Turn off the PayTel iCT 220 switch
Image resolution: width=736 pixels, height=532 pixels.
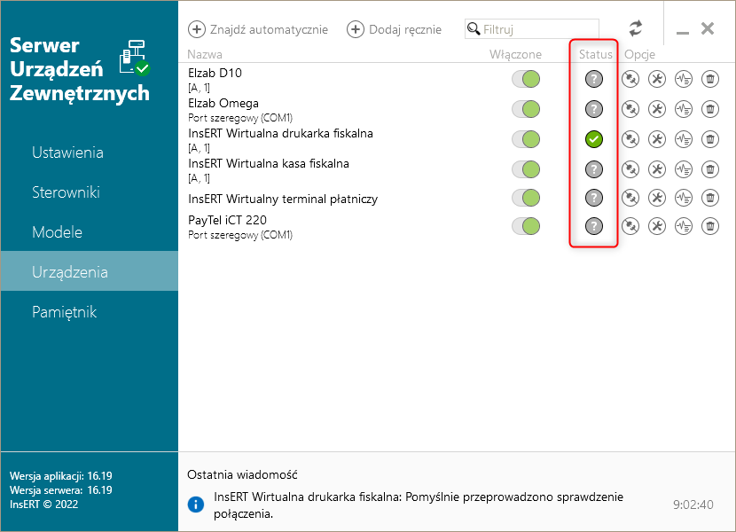[526, 226]
